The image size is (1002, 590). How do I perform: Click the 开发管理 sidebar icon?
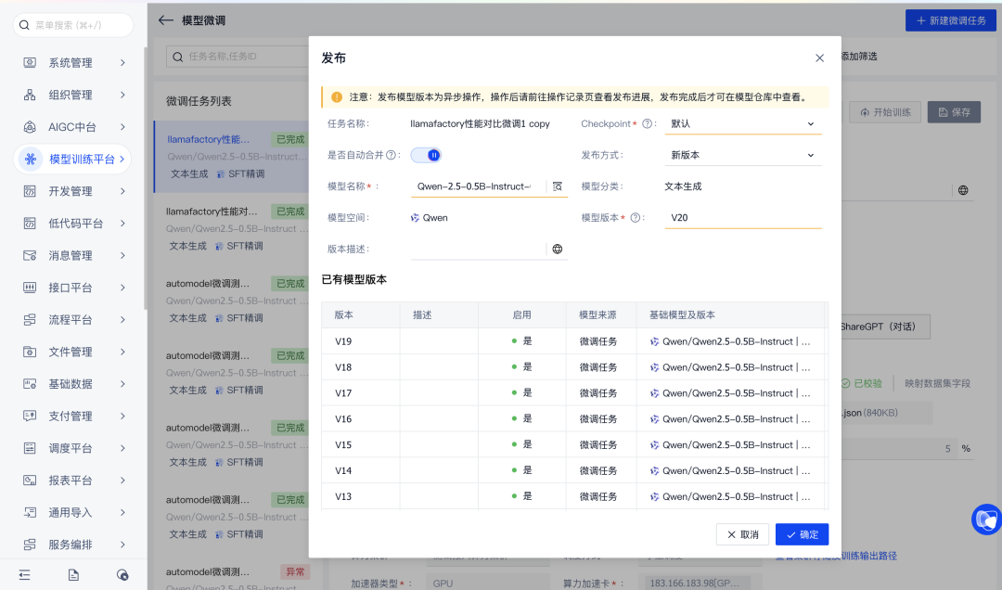[x=30, y=191]
